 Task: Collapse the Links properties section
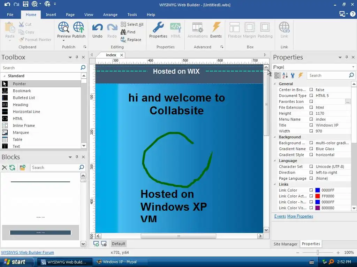point(275,184)
